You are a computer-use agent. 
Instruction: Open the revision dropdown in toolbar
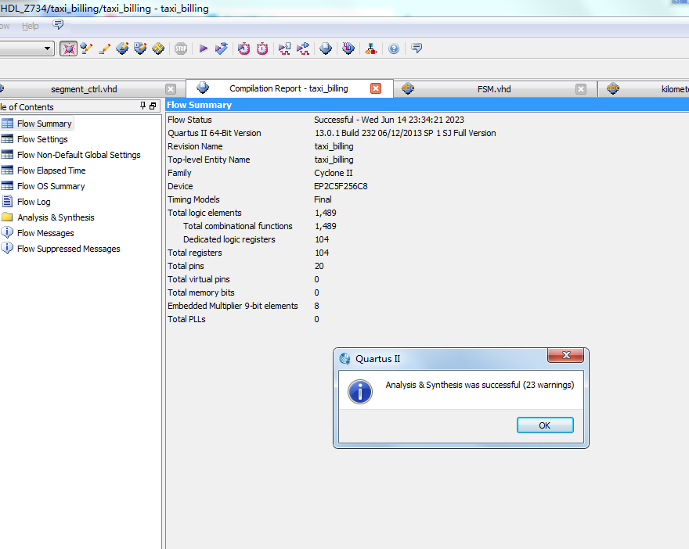click(48, 48)
